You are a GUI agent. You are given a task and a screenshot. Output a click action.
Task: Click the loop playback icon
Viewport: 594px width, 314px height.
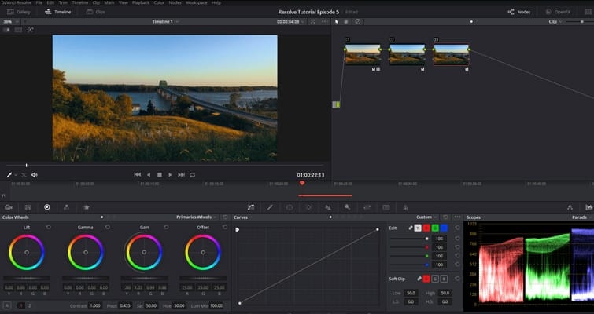click(192, 174)
